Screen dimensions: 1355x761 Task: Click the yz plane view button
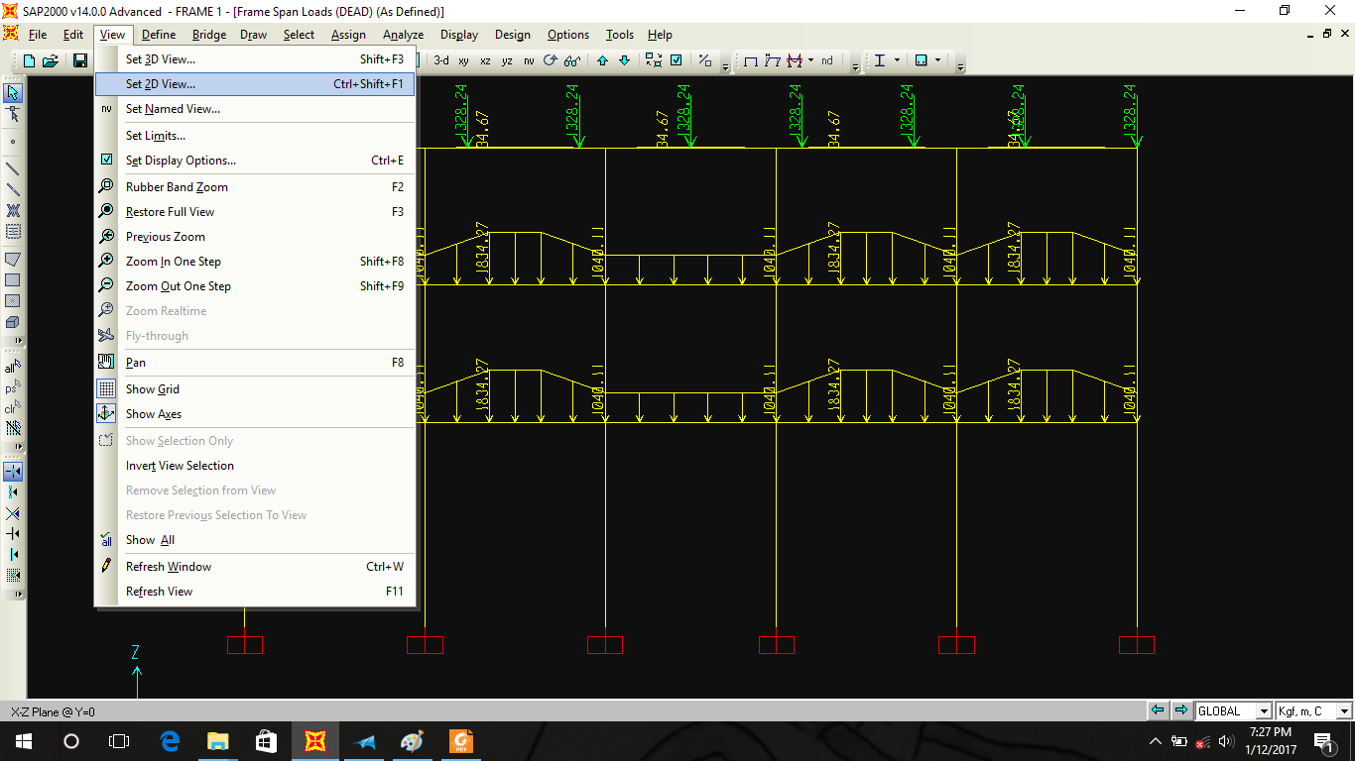(507, 60)
